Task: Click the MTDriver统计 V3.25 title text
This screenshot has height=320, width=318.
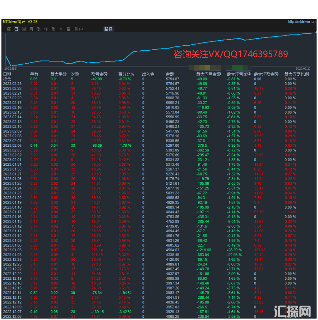Action: (x=20, y=22)
